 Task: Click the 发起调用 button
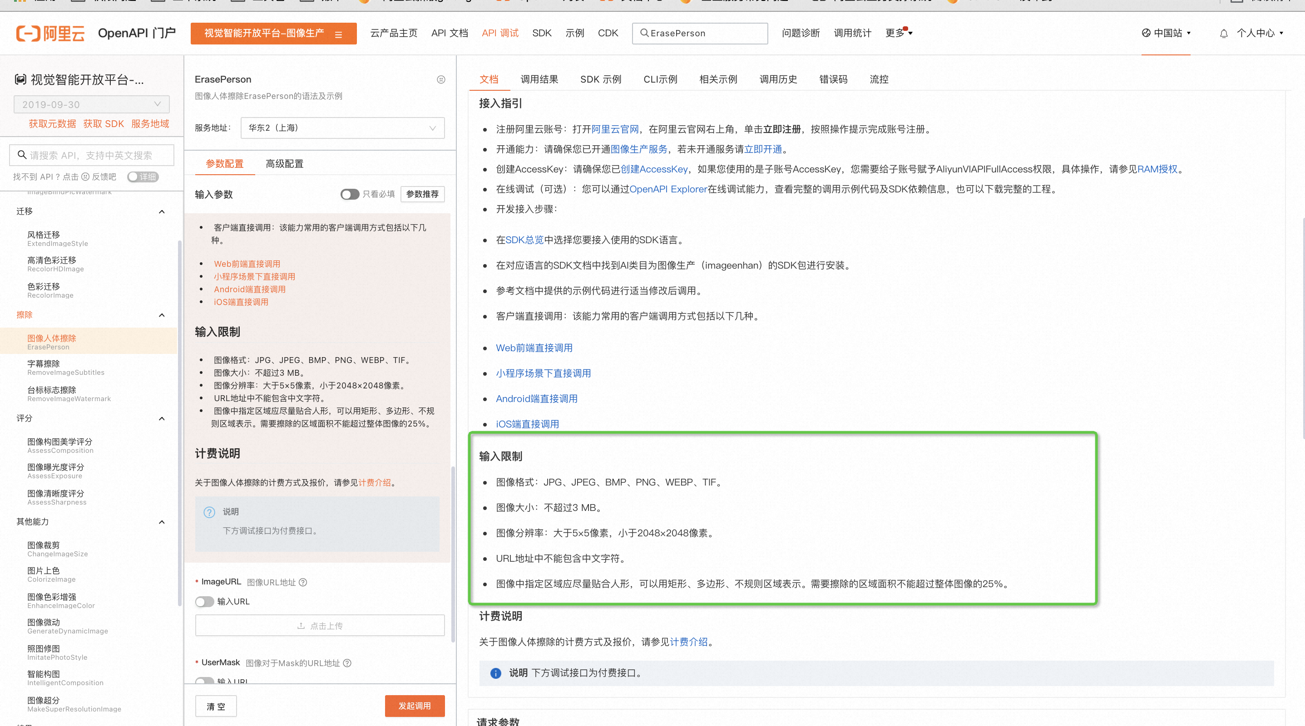point(414,705)
